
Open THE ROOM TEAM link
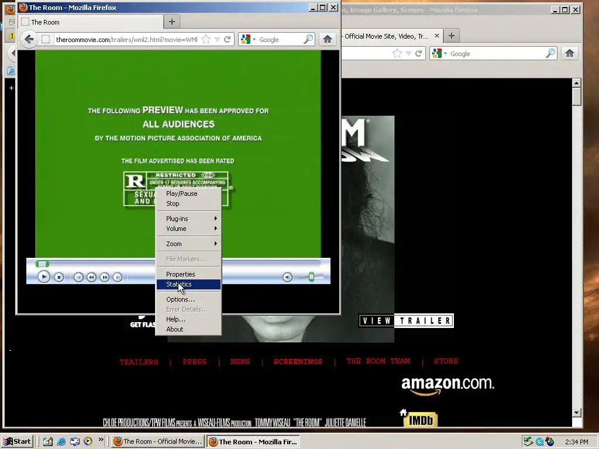pyautogui.click(x=378, y=361)
